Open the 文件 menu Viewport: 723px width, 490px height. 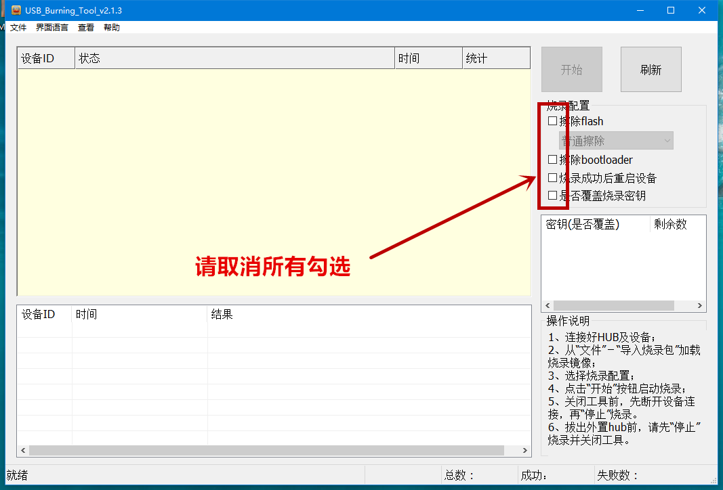click(x=18, y=27)
